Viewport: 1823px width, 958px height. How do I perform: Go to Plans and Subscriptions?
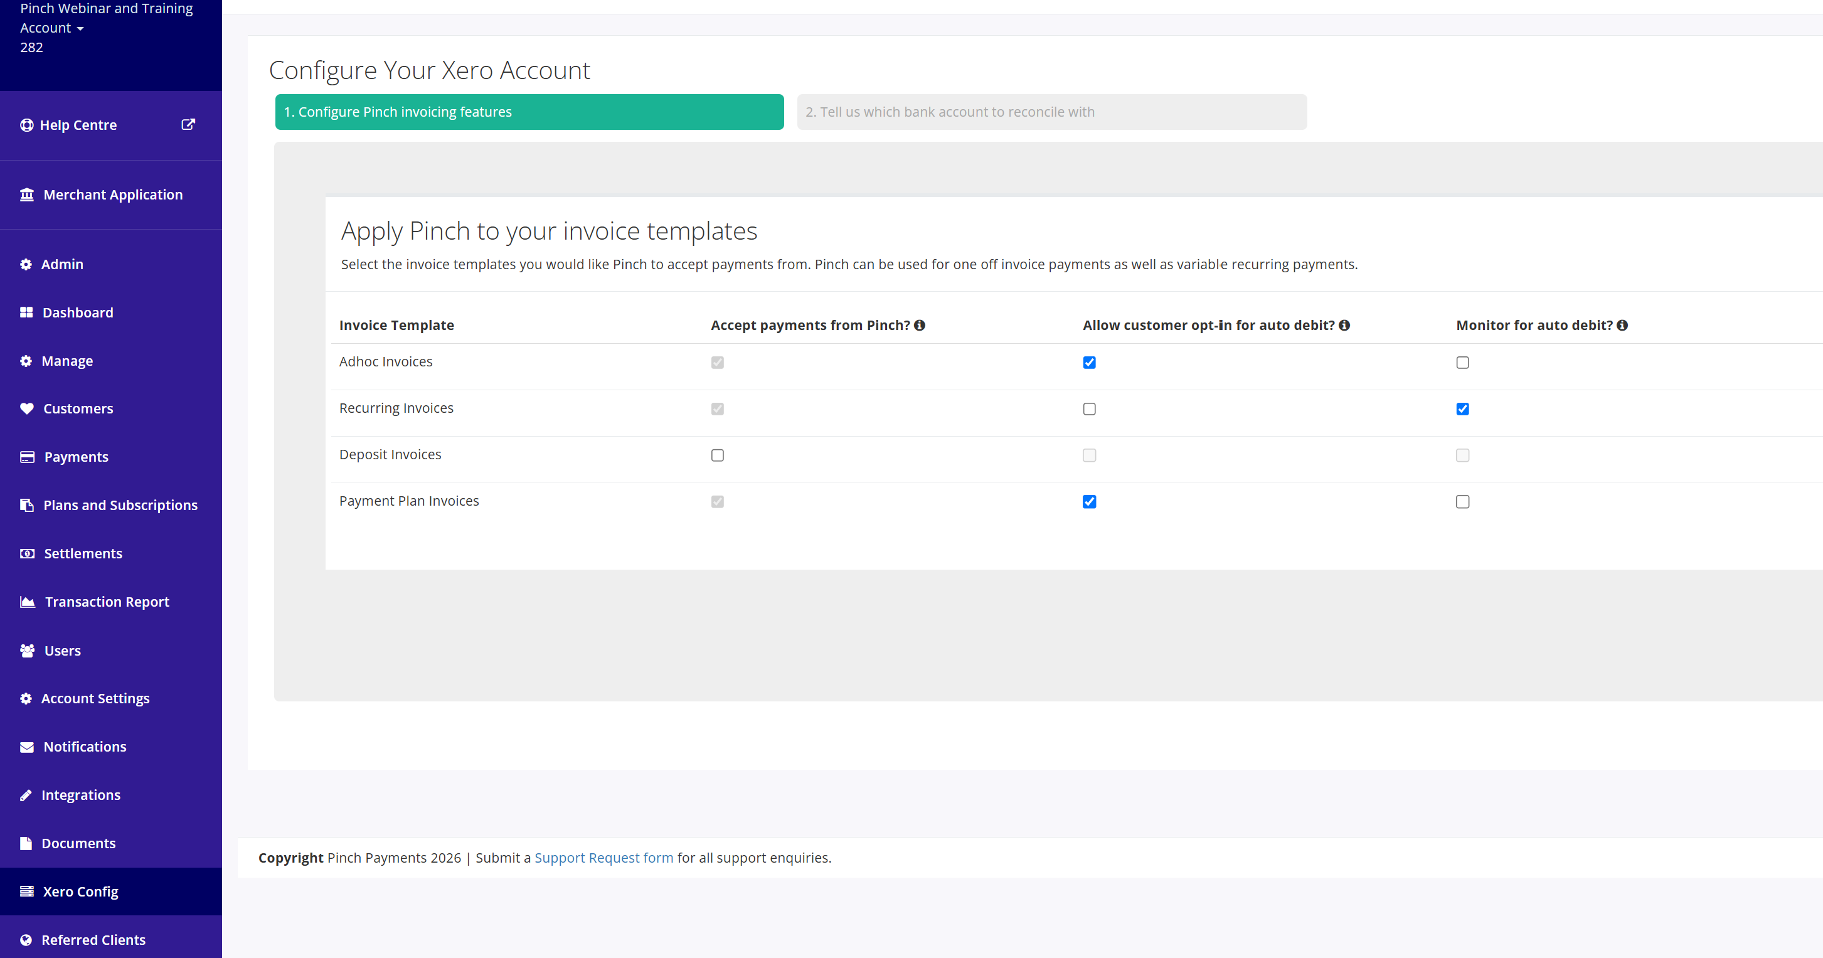[111, 505]
